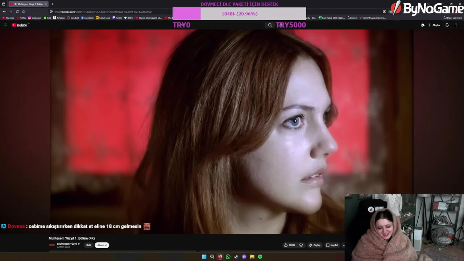Open the Torrent Oyun indir bookmark

373,18
